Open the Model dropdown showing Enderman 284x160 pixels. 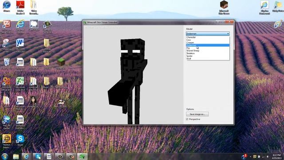(x=208, y=34)
